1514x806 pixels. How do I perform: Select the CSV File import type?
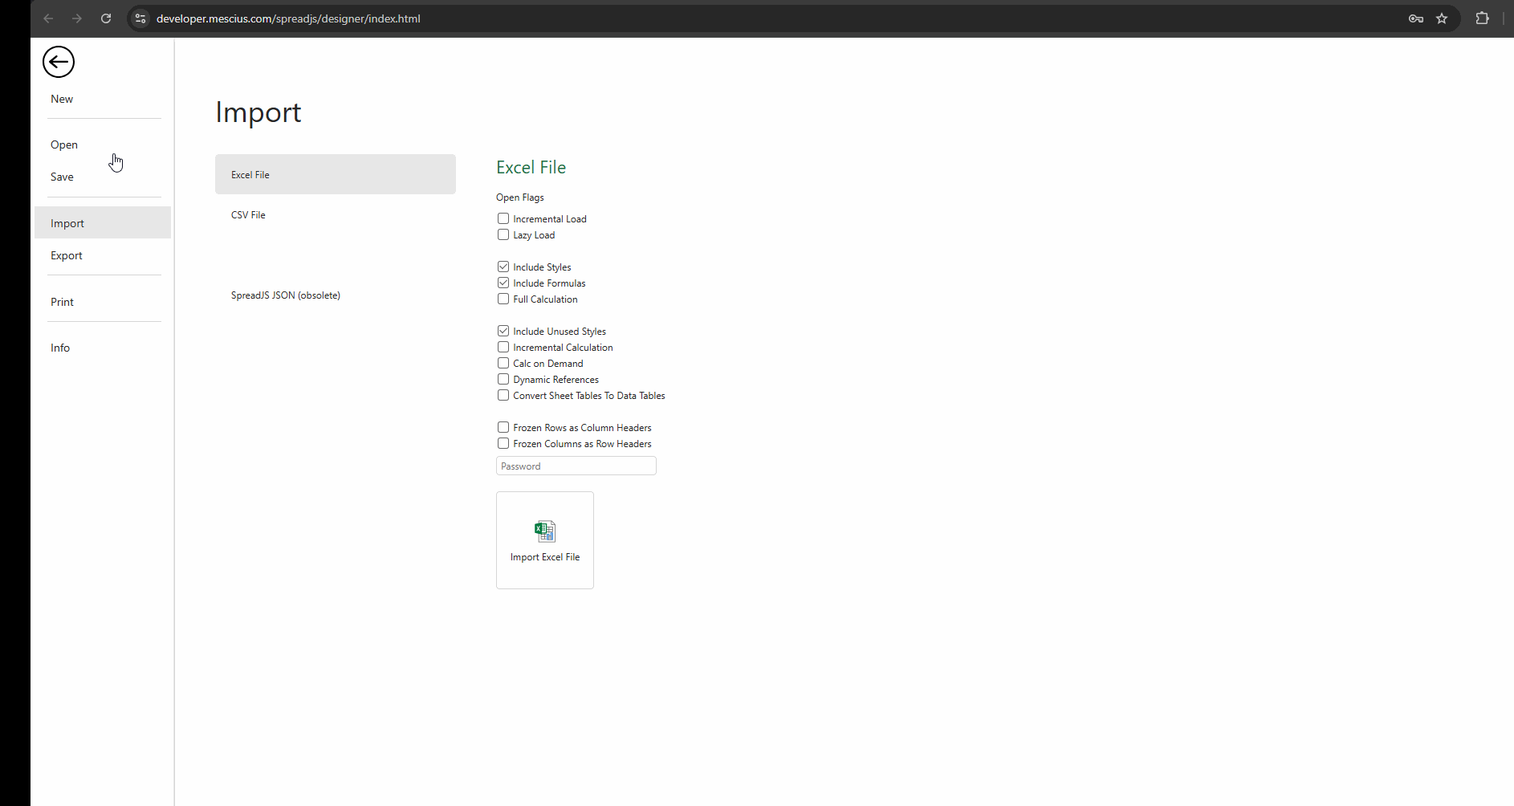248,215
